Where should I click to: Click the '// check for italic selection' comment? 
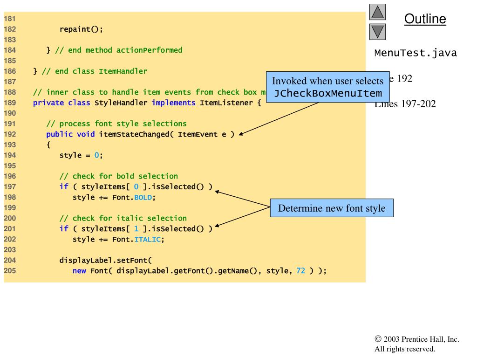pos(123,218)
